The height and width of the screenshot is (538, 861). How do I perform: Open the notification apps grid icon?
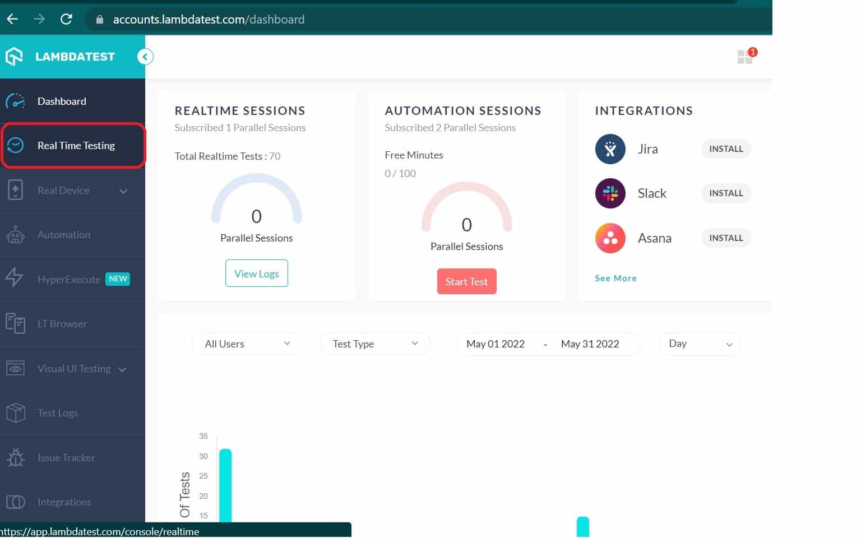coord(744,56)
